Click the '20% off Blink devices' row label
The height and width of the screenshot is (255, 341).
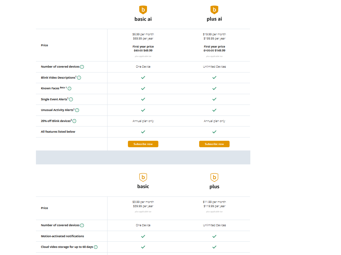(x=56, y=121)
